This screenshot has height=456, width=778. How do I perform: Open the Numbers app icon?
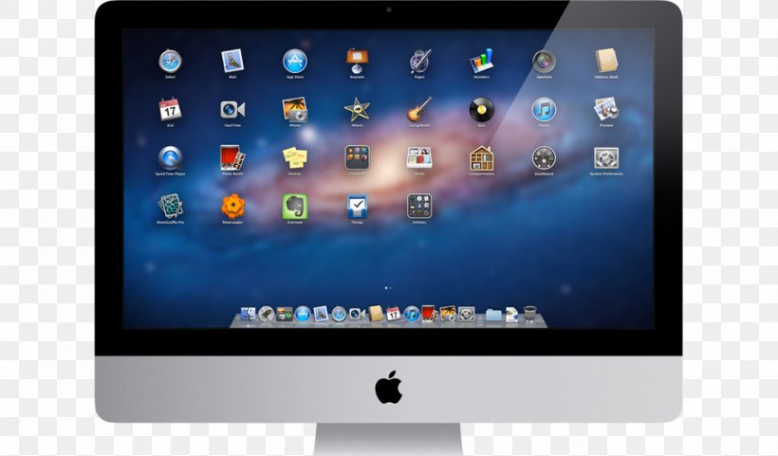coord(482,61)
